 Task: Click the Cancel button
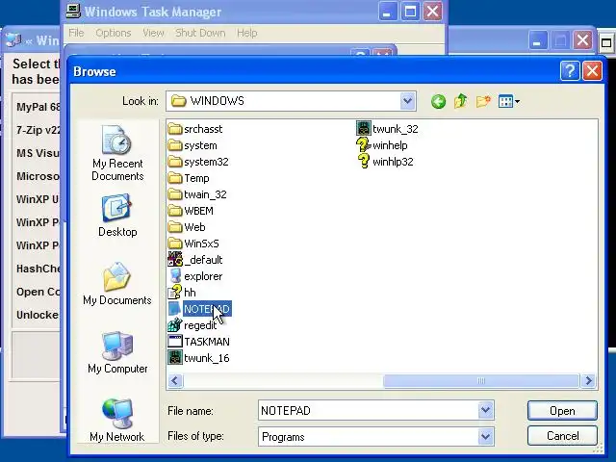point(562,436)
